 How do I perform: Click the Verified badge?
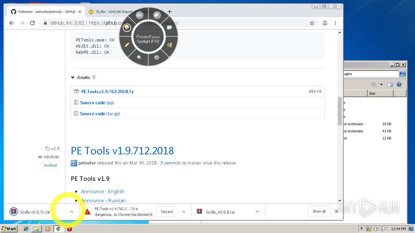[50, 165]
